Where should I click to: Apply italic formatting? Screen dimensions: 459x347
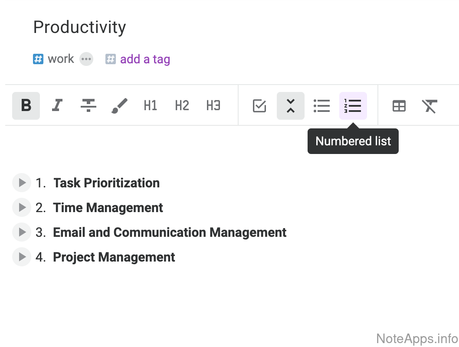pyautogui.click(x=57, y=105)
